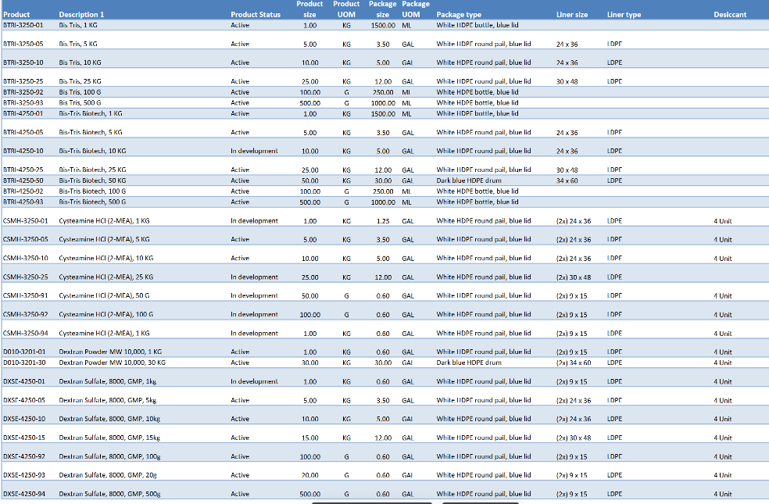Click the Liner size column header
The width and height of the screenshot is (769, 504).
pos(572,15)
